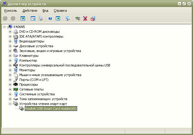Click the greyed Back toolbar button
This screenshot has height=135, width=193.
click(x=5, y=19)
